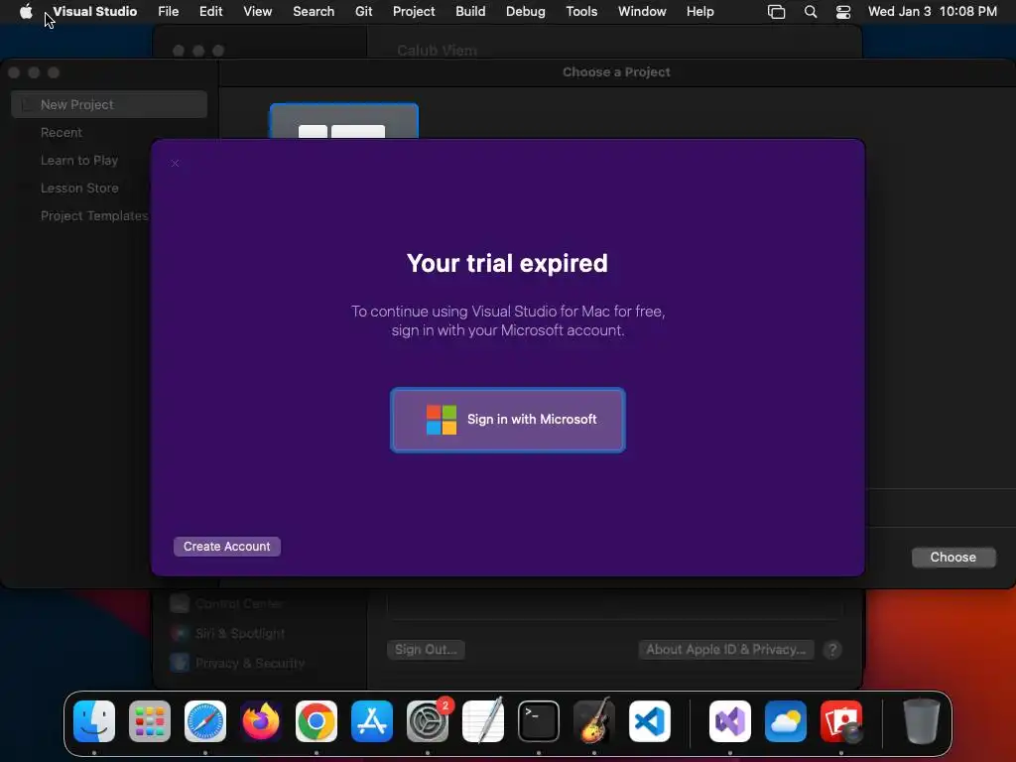The height and width of the screenshot is (762, 1016).
Task: Launch Firefox from the dock
Action: tap(261, 721)
